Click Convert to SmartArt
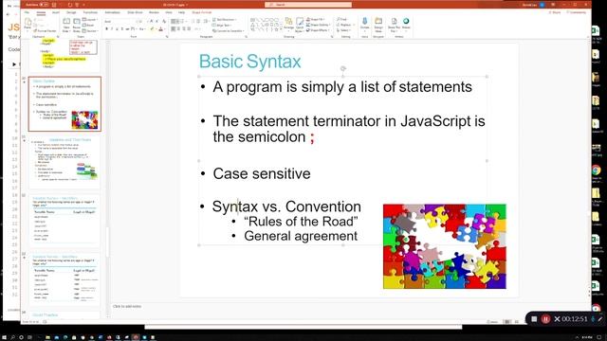Screen dimensions: 607x341 click(x=229, y=30)
